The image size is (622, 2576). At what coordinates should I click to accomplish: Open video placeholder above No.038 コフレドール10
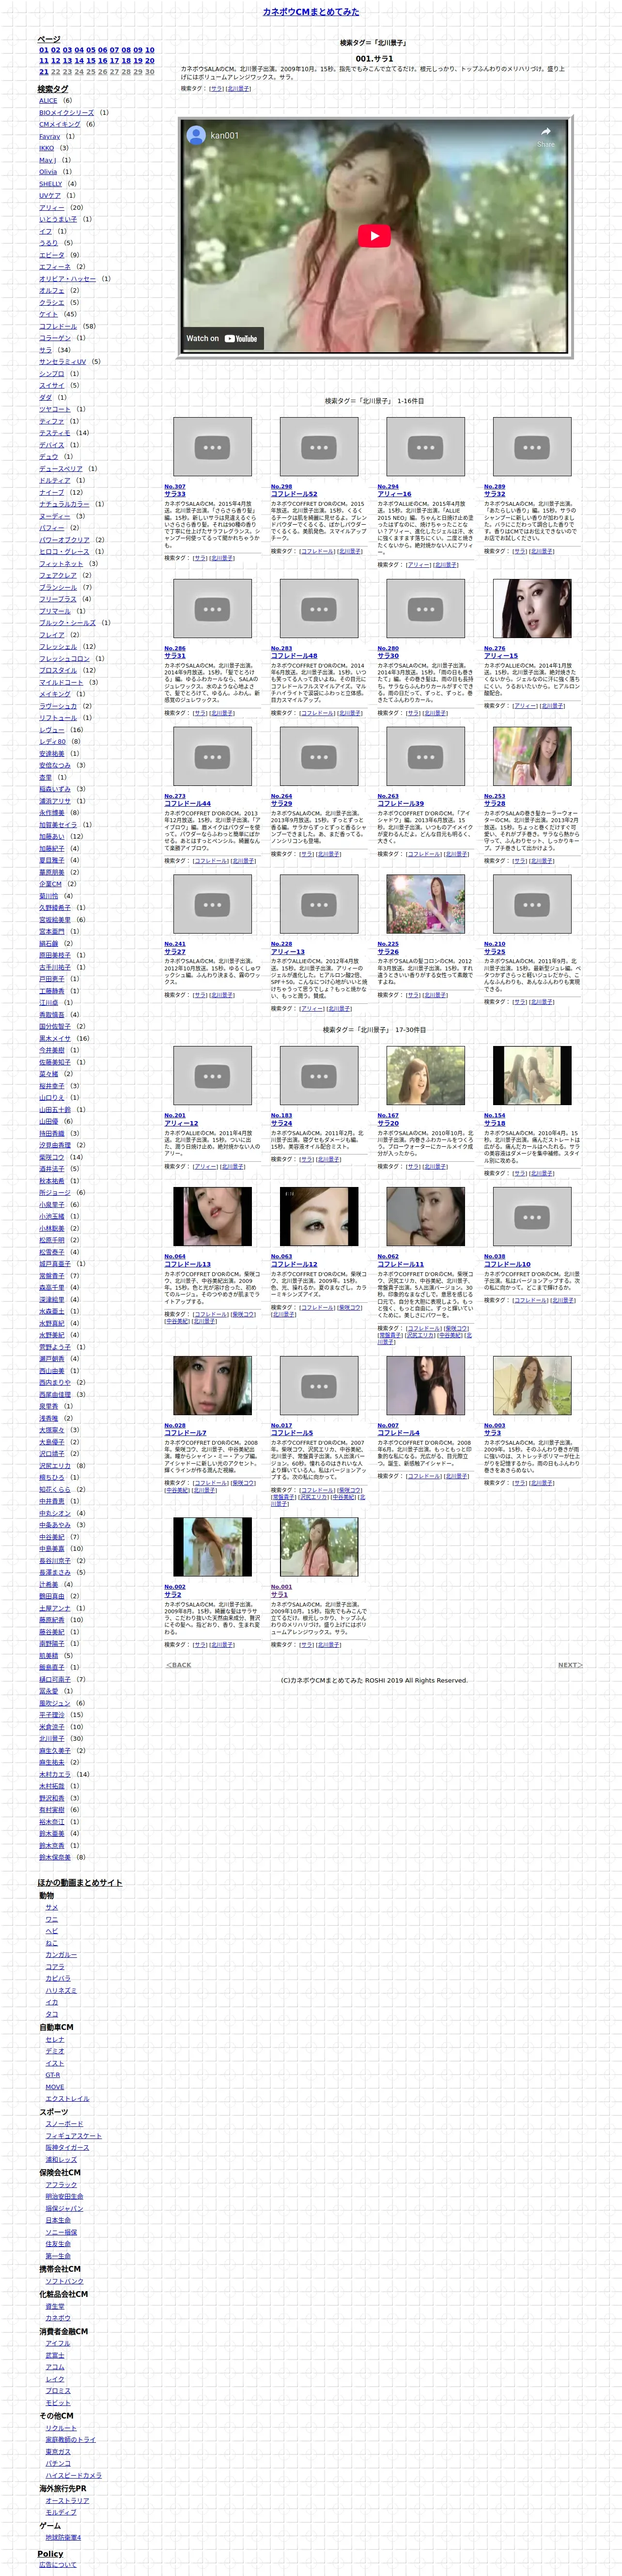pyautogui.click(x=532, y=1217)
